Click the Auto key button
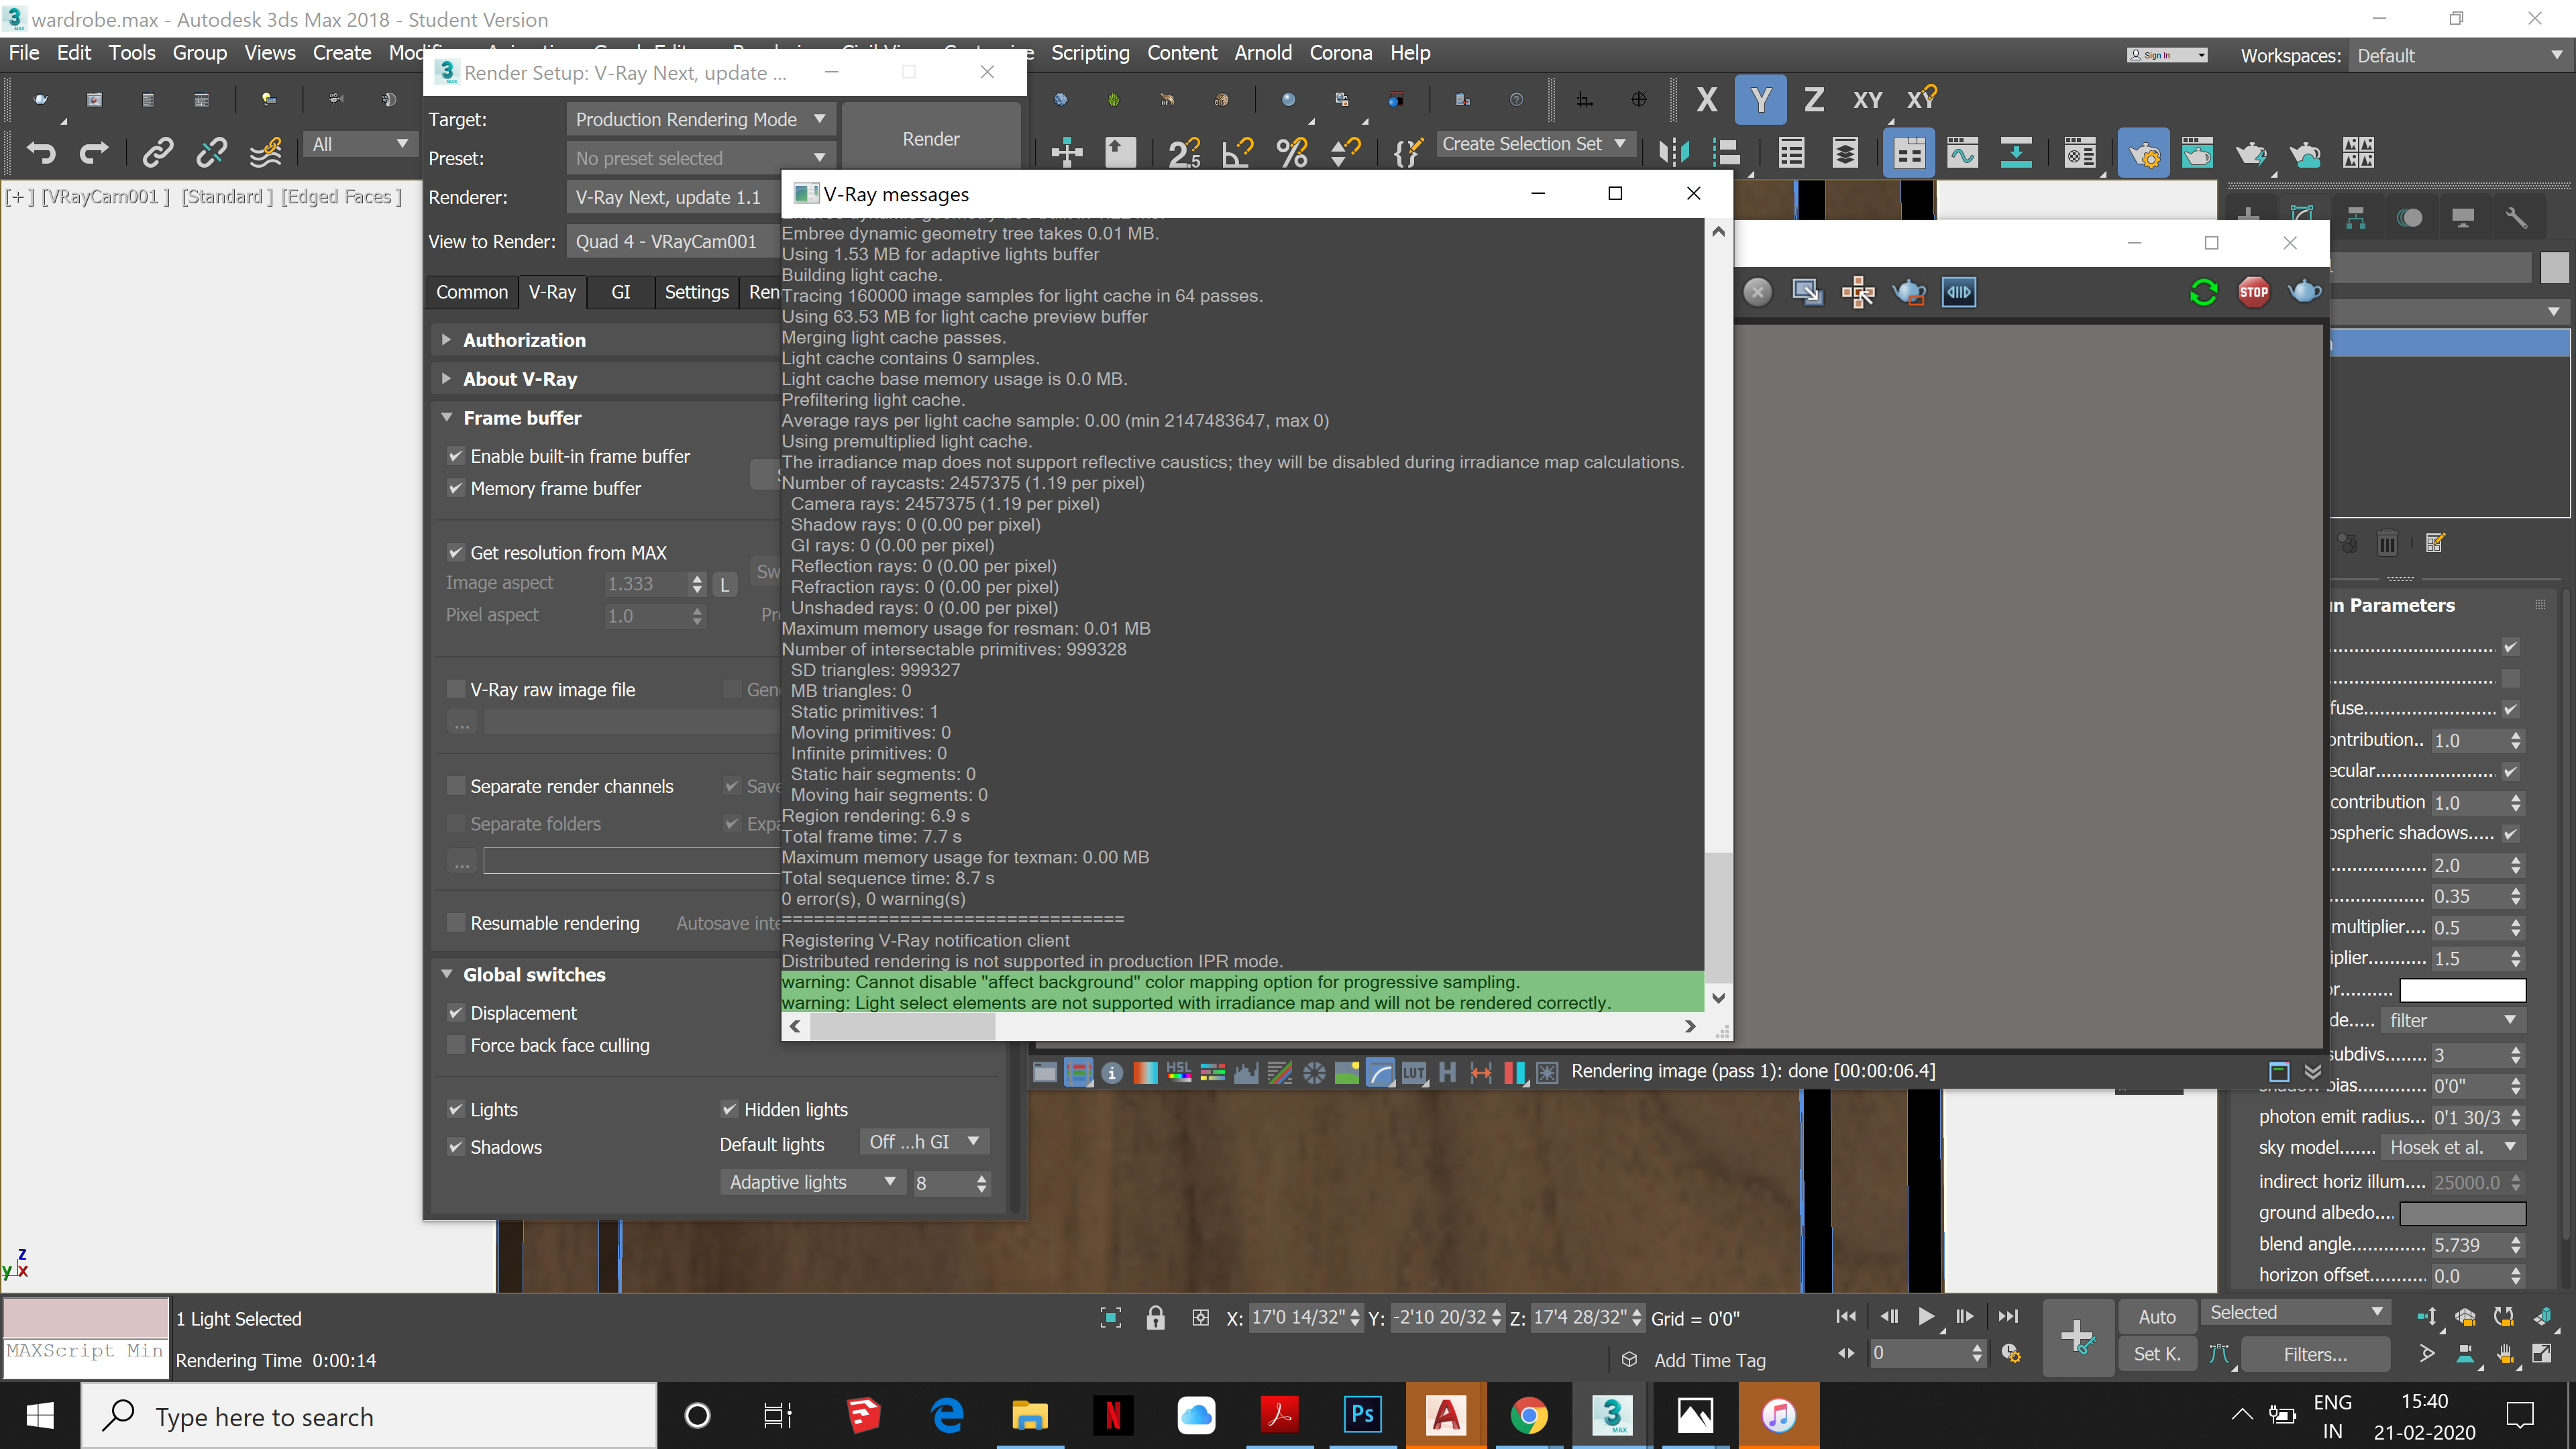The width and height of the screenshot is (2576, 1449). click(x=2157, y=1317)
